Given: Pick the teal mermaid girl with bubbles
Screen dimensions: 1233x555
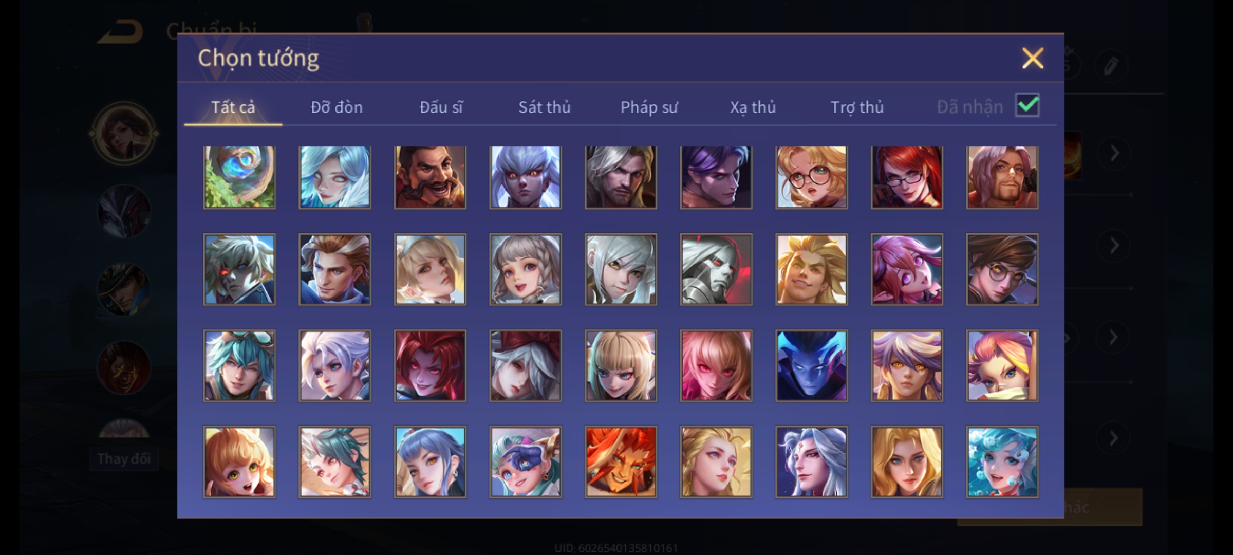Looking at the screenshot, I should pyautogui.click(x=1002, y=462).
